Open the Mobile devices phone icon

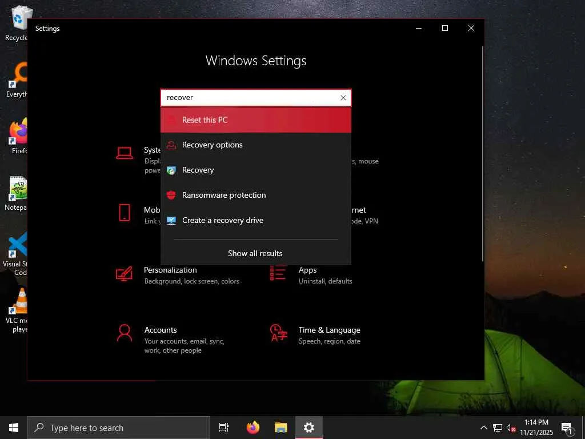(x=124, y=213)
